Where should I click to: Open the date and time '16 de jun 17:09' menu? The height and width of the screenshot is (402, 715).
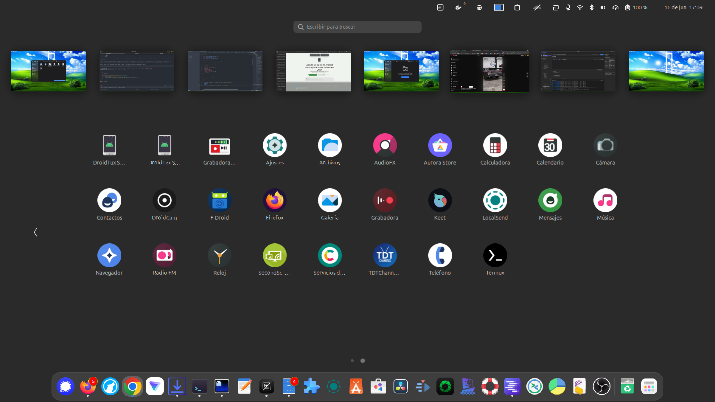coord(683,7)
